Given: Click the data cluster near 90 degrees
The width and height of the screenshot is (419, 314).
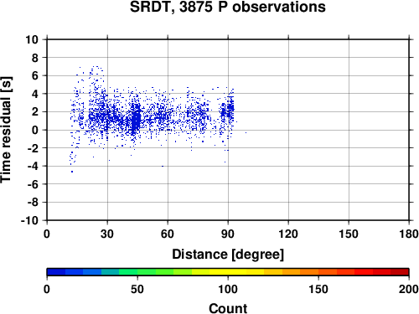Looking at the screenshot, I should [x=230, y=109].
